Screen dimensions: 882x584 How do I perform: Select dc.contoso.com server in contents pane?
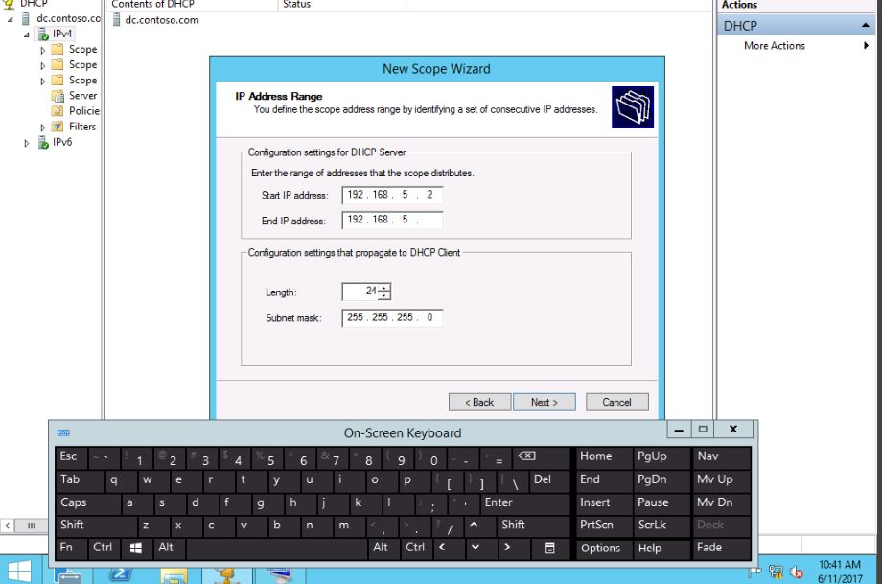pyautogui.click(x=161, y=20)
